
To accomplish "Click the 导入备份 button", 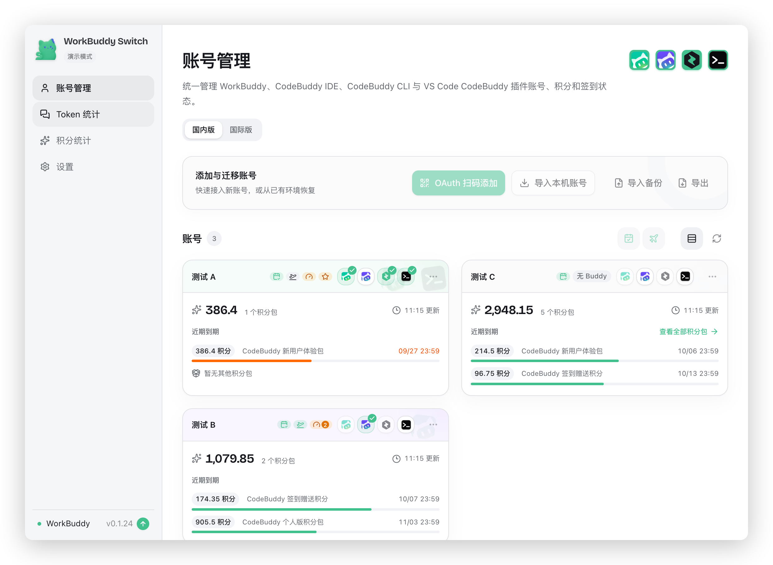I will [638, 183].
